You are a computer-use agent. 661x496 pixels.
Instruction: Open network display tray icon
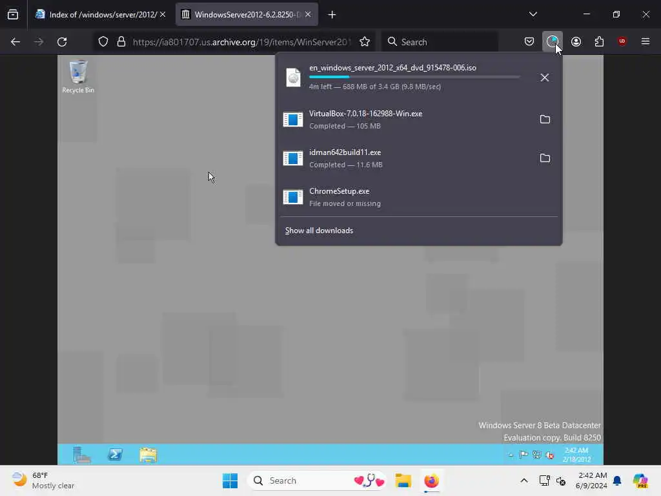[544, 480]
